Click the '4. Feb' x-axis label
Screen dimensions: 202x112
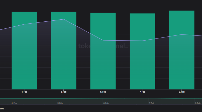24,92
